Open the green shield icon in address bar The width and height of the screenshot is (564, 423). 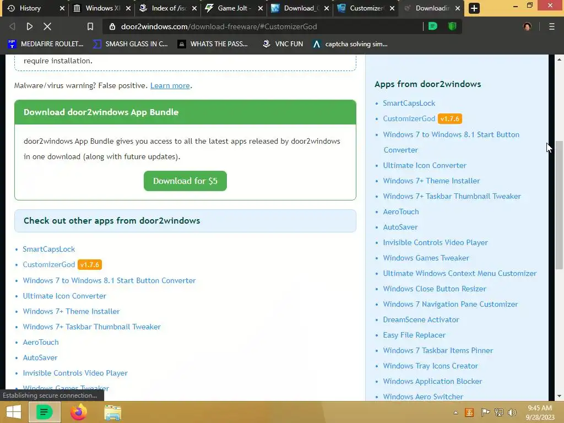pos(452,26)
